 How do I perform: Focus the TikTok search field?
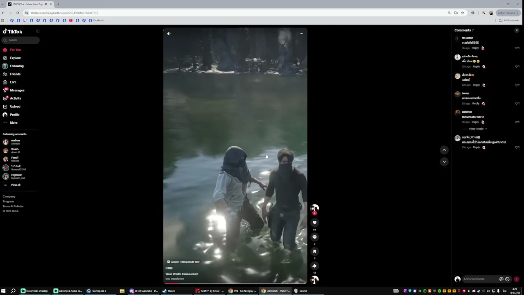[21, 40]
